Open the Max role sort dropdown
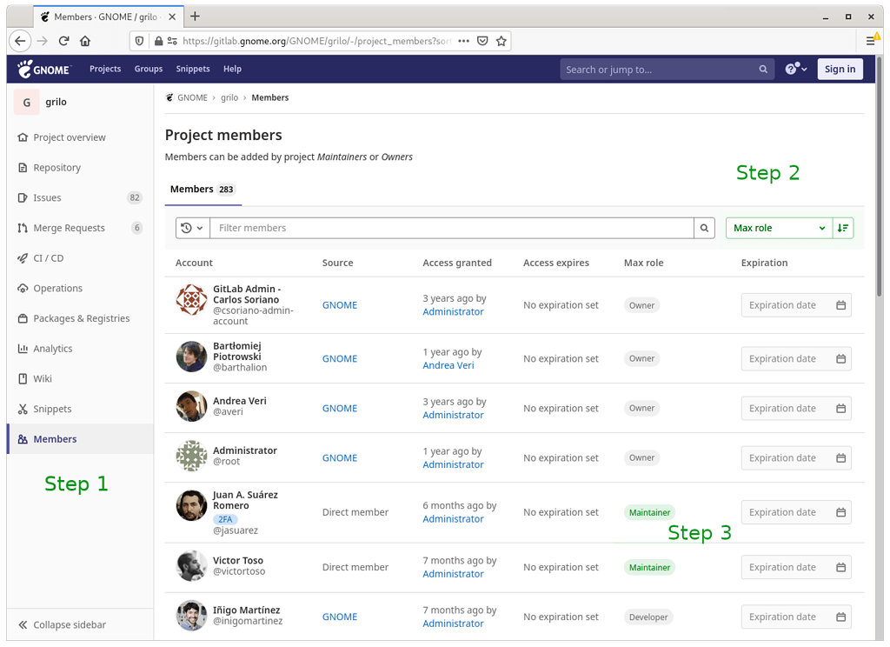The height and width of the screenshot is (647, 890). click(x=778, y=227)
